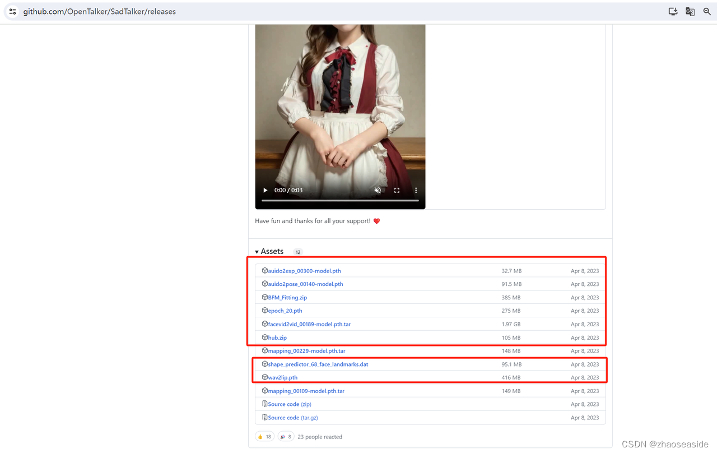
Task: Click package icon beside mapping_00109-model.pth.tar
Action: [x=264, y=390]
